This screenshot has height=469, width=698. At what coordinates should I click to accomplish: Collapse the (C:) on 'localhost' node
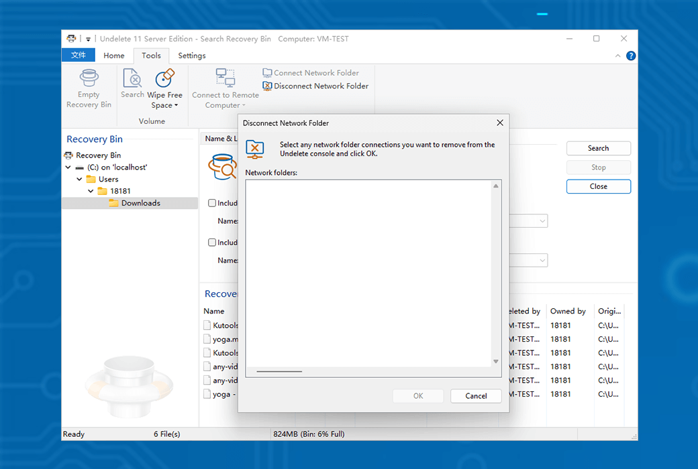pyautogui.click(x=68, y=167)
